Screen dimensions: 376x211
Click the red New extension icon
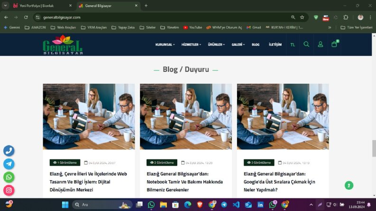(x=326, y=18)
